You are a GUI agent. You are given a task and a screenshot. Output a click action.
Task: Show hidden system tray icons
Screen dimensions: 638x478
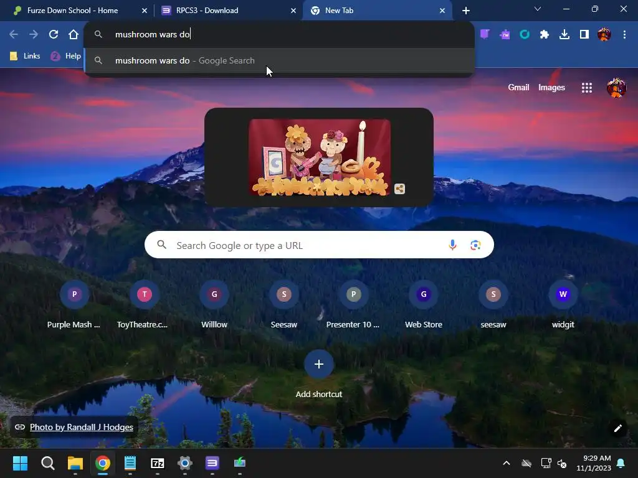pyautogui.click(x=506, y=463)
